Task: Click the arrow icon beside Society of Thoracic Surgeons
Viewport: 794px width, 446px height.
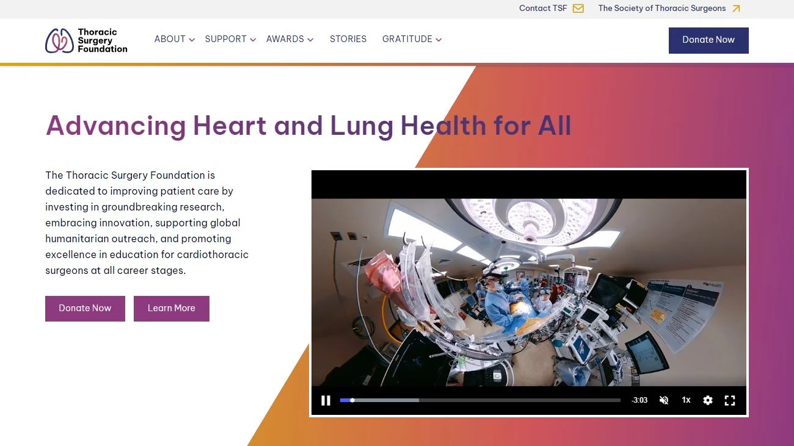Action: click(736, 9)
